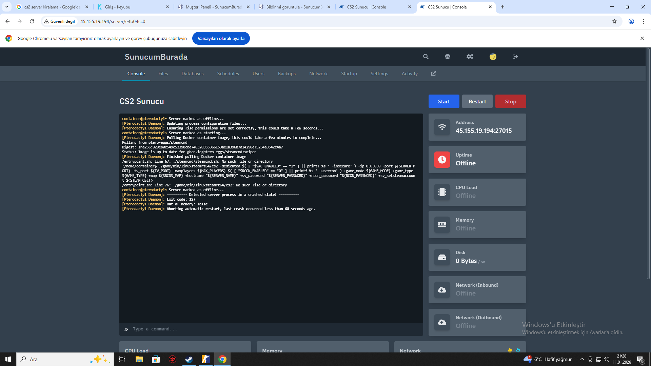Screen dimensions: 651x366
Task: Click the 'Exit code: 127' console line
Action: click(181, 199)
